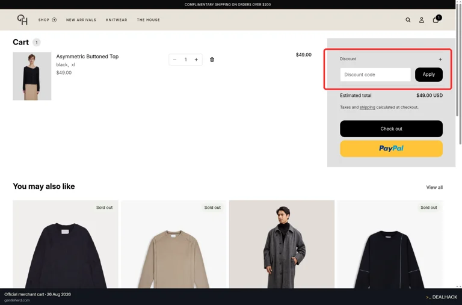
Task: Follow the shipping policy link
Action: 368,107
